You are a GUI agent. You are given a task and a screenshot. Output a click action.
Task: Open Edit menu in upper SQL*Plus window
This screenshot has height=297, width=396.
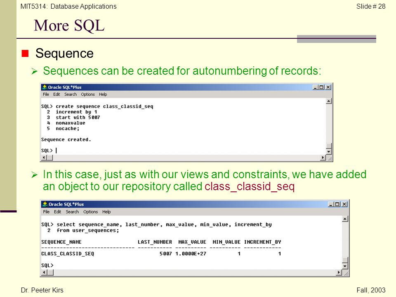tap(57, 94)
